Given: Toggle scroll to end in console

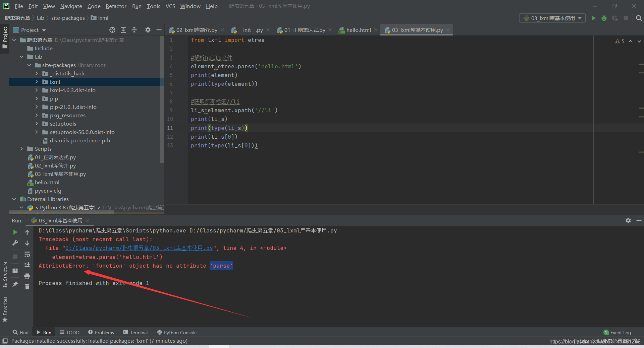Looking at the screenshot, I should 27,265.
